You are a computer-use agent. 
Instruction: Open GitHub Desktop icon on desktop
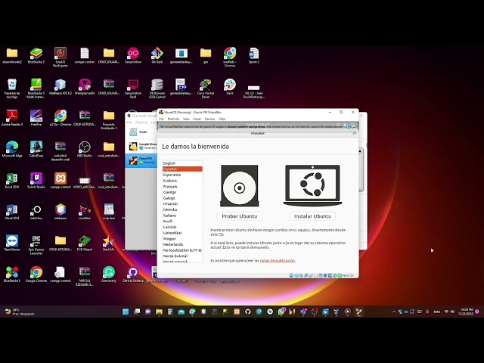(x=133, y=274)
